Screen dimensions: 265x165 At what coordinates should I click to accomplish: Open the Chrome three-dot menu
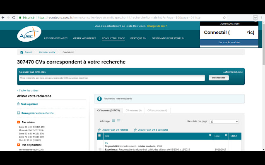[262, 17]
